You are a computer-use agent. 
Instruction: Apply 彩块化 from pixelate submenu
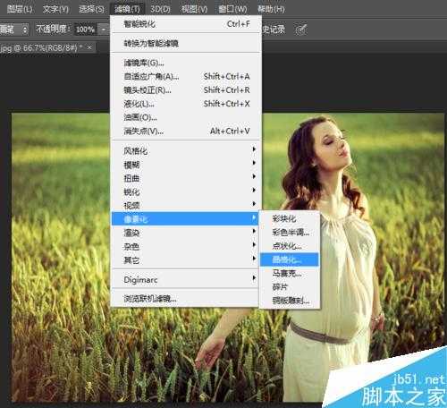click(x=290, y=218)
